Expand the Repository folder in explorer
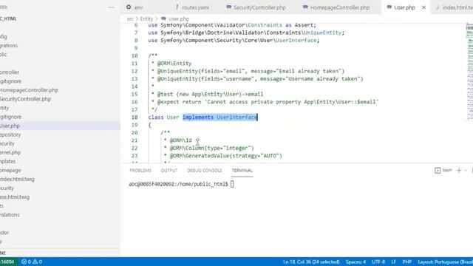 [10, 134]
